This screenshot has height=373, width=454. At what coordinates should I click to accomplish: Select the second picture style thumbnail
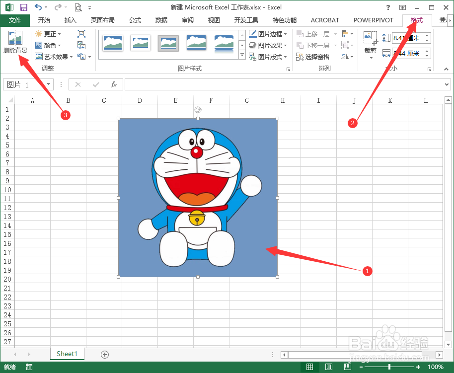141,43
